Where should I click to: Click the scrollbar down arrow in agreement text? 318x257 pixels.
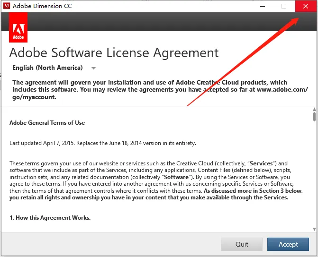pos(314,229)
